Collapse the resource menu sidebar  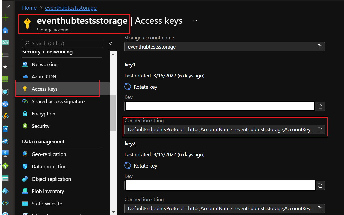point(111,43)
